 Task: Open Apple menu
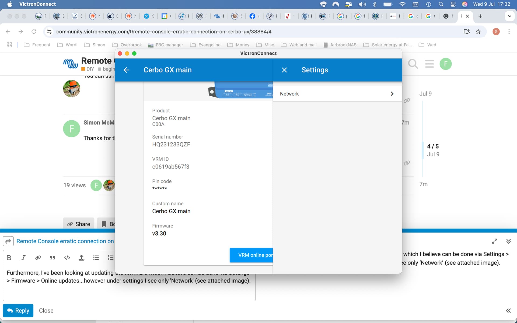click(9, 4)
